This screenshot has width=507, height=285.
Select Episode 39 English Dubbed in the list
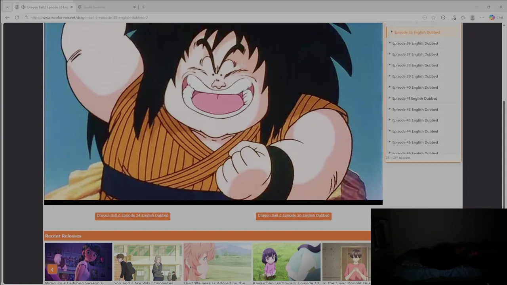tap(415, 76)
